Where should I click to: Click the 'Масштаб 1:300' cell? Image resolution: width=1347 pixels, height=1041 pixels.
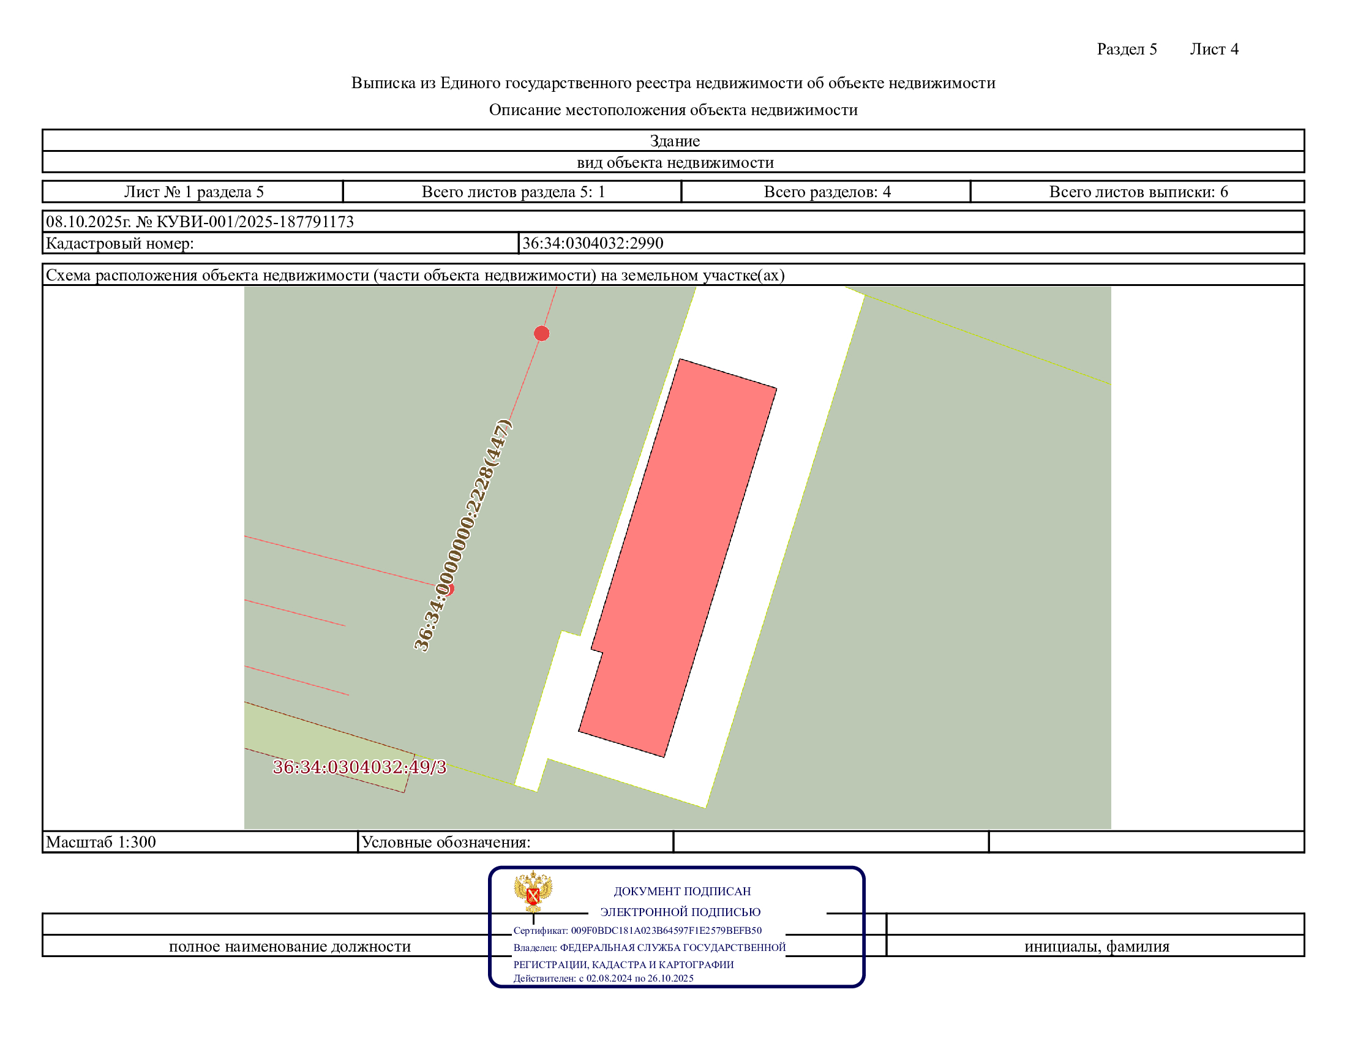[101, 842]
